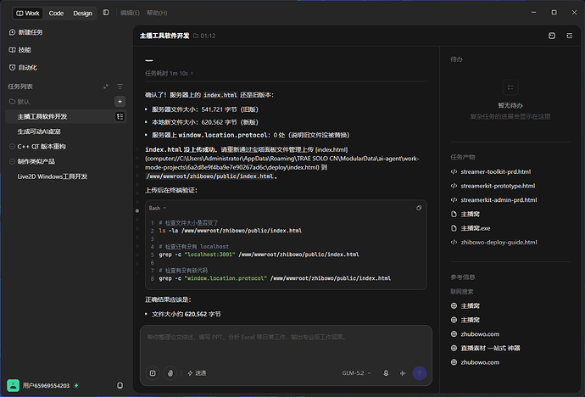The image size is (585, 397).
Task: Open 直播素材 一站式 神器 reference
Action: pos(490,349)
